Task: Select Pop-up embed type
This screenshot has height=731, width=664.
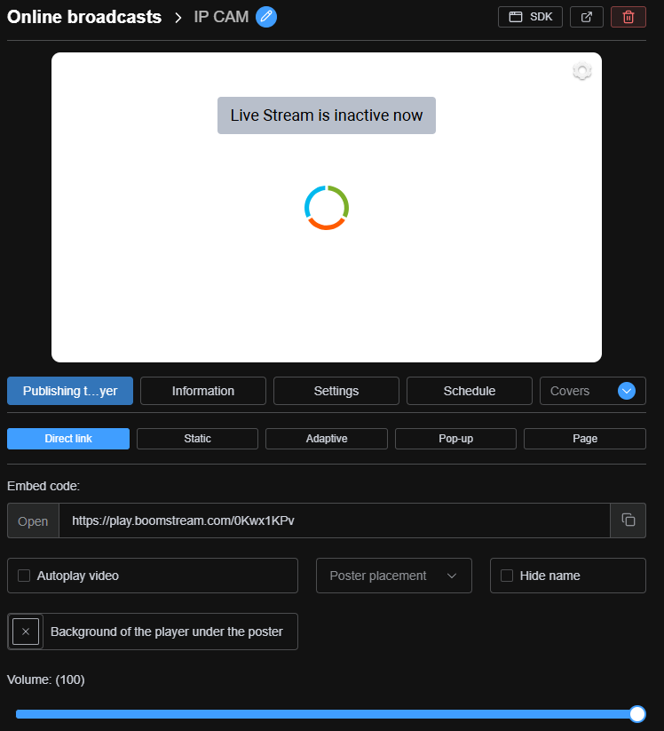Action: click(455, 439)
